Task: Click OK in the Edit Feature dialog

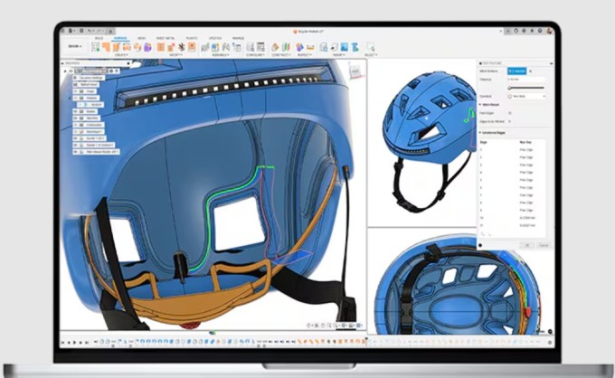Action: pyautogui.click(x=526, y=245)
